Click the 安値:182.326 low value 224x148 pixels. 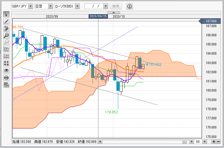(x=65, y=142)
